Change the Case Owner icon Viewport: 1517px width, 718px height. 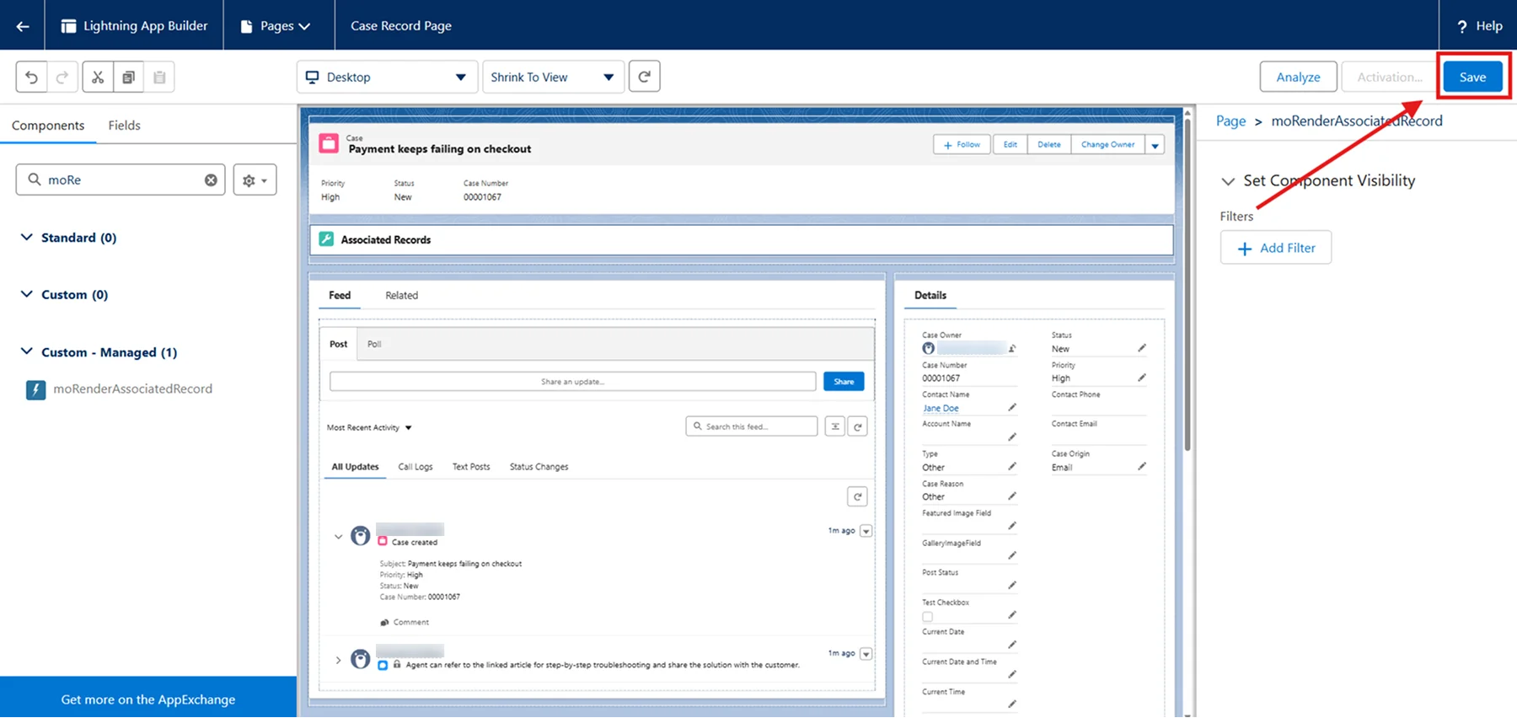pyautogui.click(x=1012, y=348)
